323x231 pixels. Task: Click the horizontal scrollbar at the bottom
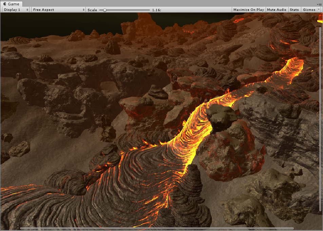(157, 228)
